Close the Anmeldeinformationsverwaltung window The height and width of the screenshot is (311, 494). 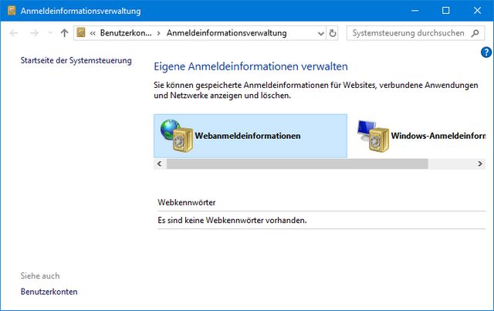pos(477,10)
